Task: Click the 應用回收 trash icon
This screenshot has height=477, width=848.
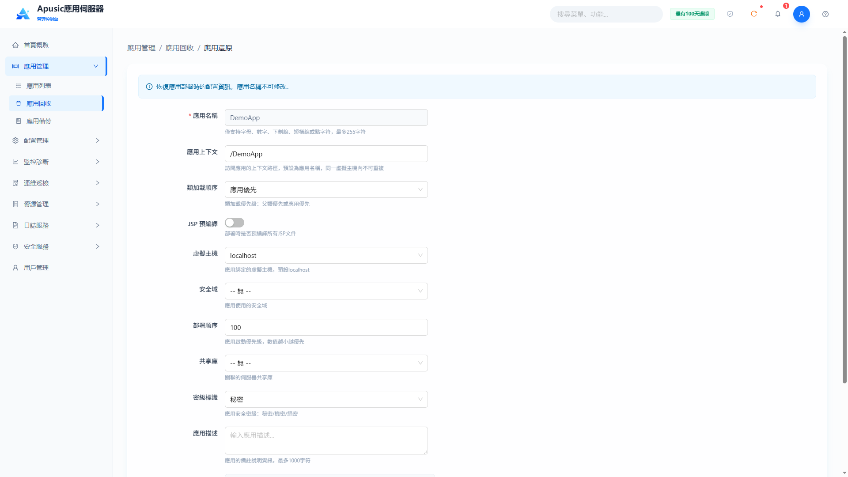Action: point(19,103)
